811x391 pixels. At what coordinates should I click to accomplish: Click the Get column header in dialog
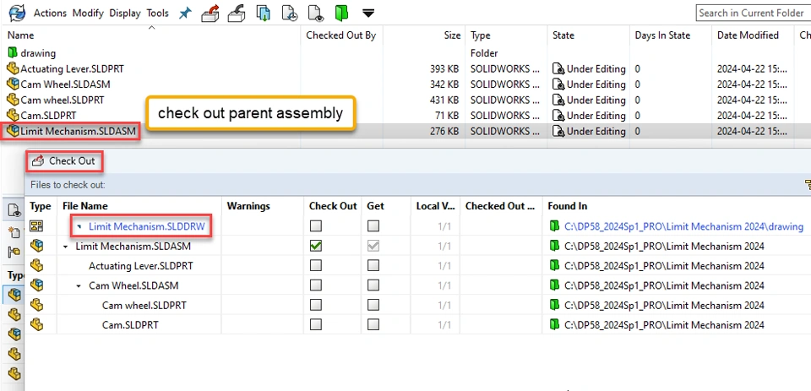tap(375, 206)
